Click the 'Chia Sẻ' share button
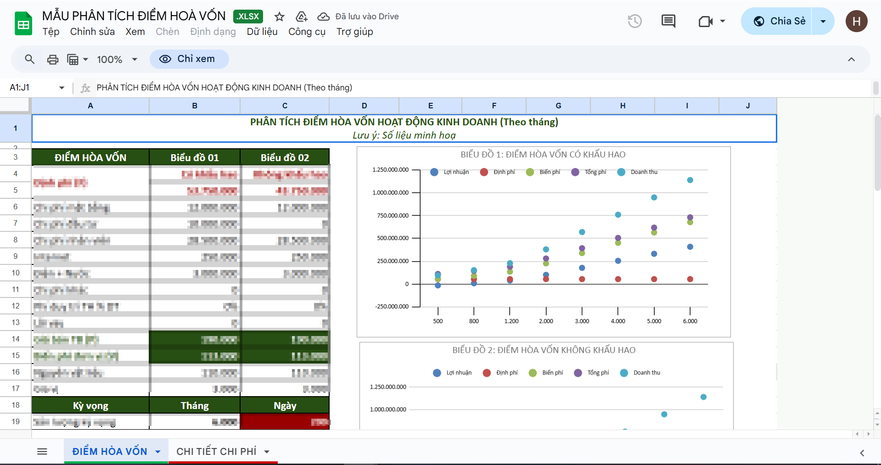The image size is (881, 465). point(779,21)
